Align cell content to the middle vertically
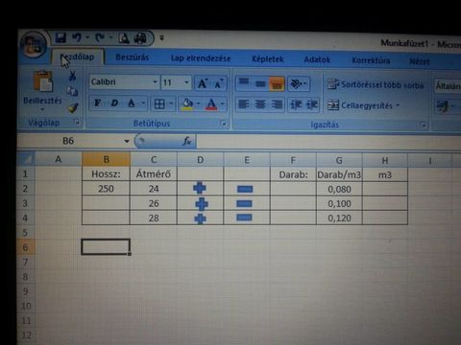461x345 pixels. 260,84
